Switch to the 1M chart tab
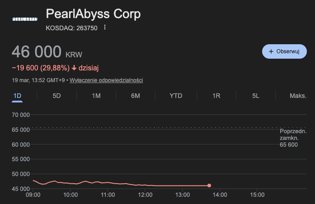This screenshot has height=204, width=315. [x=96, y=96]
